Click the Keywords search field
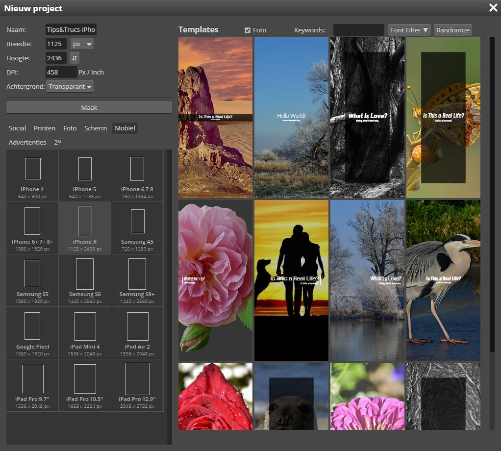Viewport: 501px width, 451px height. click(x=358, y=30)
